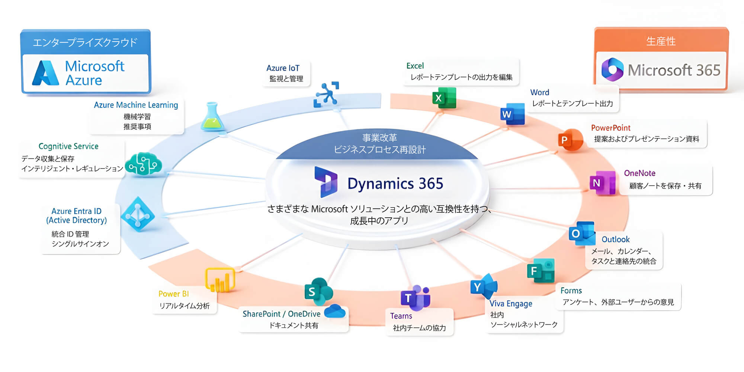Click the OneNote label text

[x=639, y=173]
